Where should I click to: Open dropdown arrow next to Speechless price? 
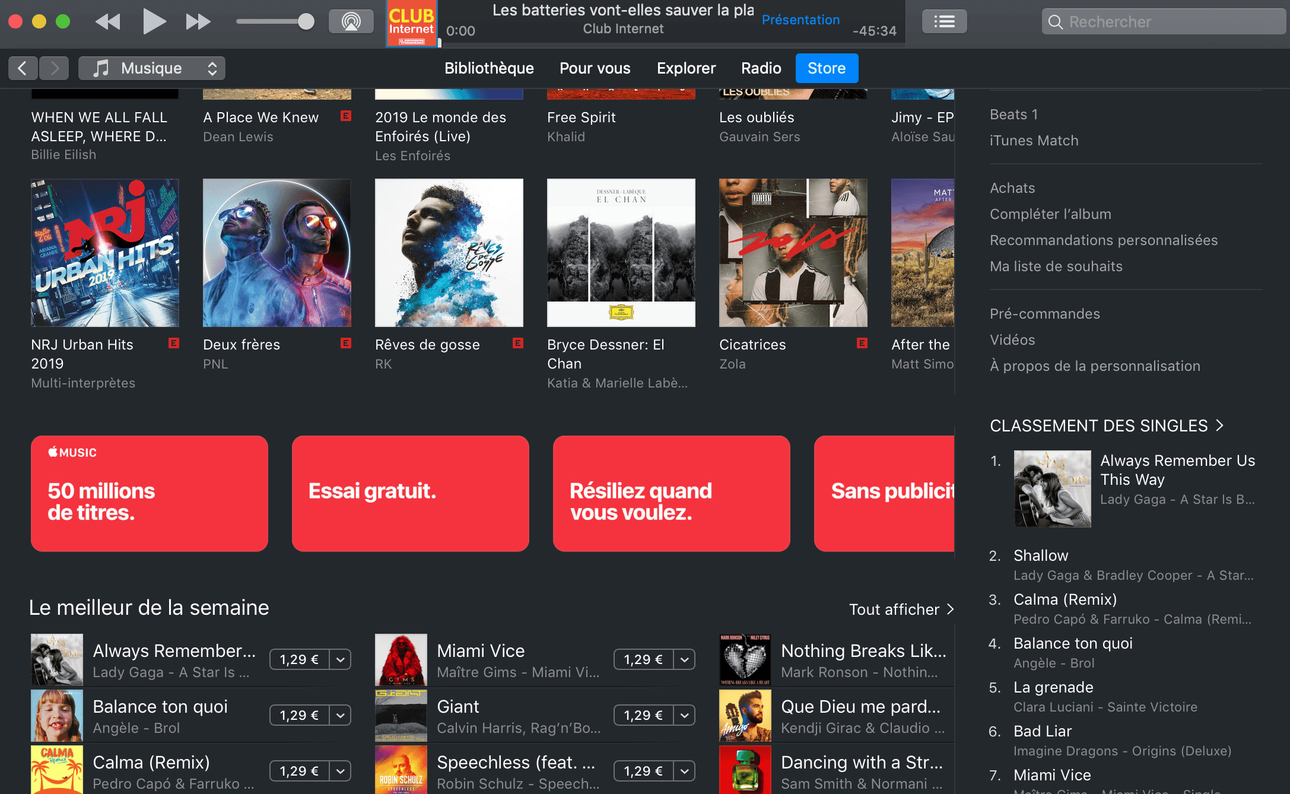pyautogui.click(x=685, y=771)
